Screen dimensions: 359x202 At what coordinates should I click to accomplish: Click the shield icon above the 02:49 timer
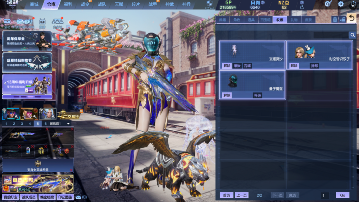[209, 3]
